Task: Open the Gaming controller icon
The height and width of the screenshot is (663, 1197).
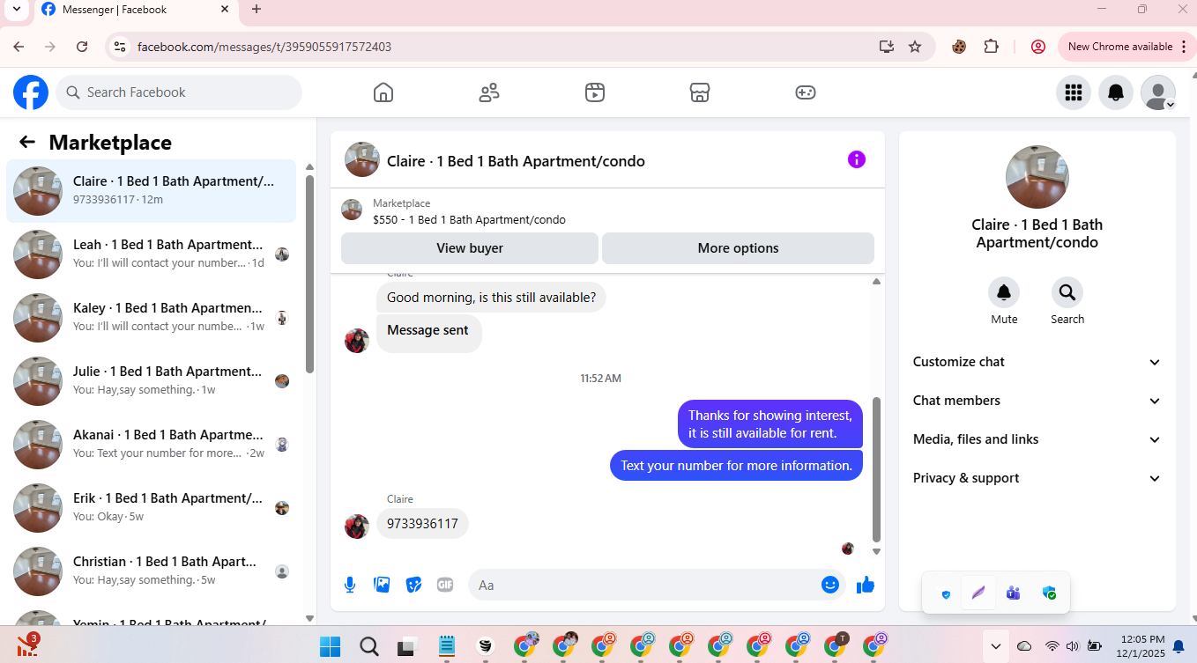Action: point(806,92)
